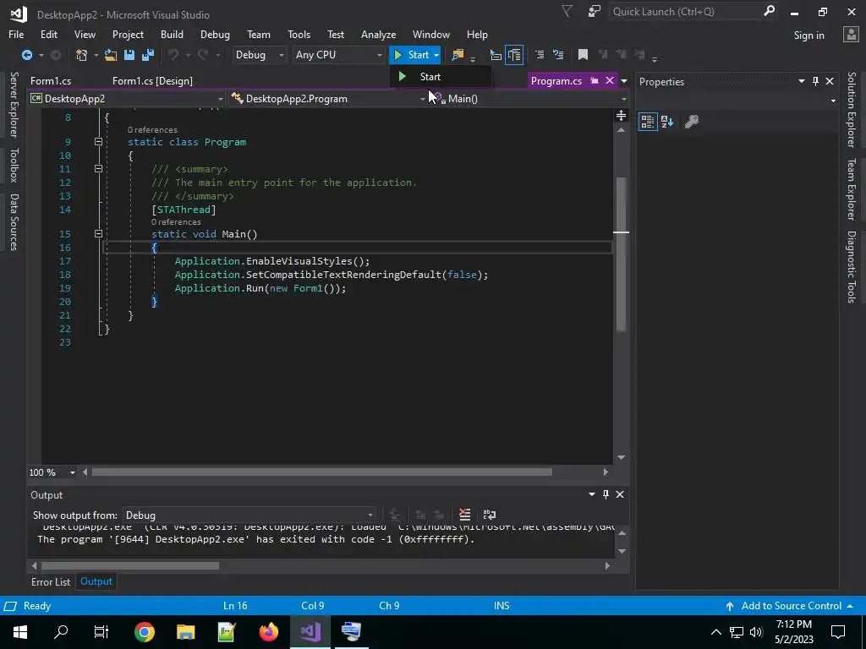Click the Save All toolbar icon
Screen dimensions: 866x649
point(147,55)
